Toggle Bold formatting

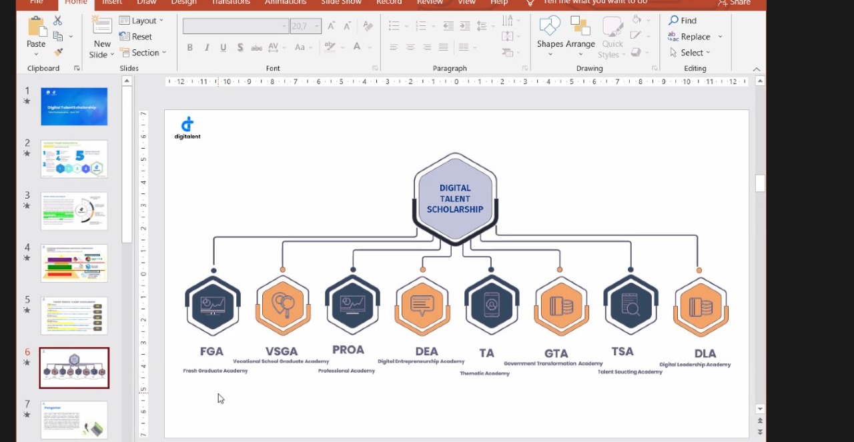point(190,47)
